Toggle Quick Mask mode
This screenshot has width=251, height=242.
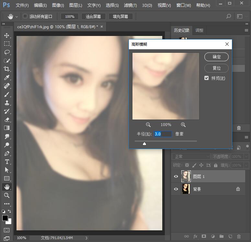point(6,230)
